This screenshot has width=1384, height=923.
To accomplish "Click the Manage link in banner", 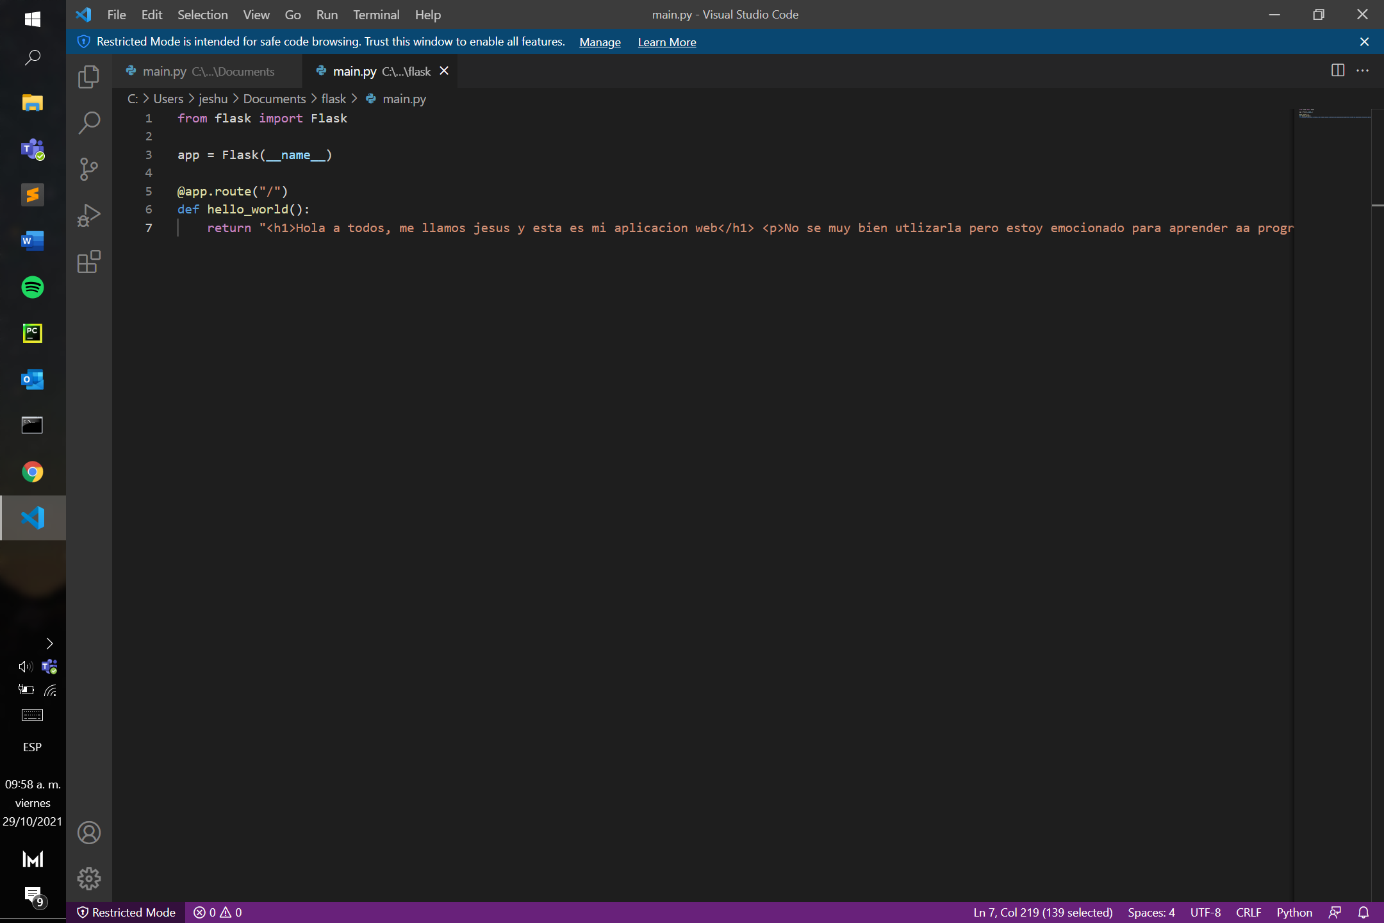I will pos(600,42).
